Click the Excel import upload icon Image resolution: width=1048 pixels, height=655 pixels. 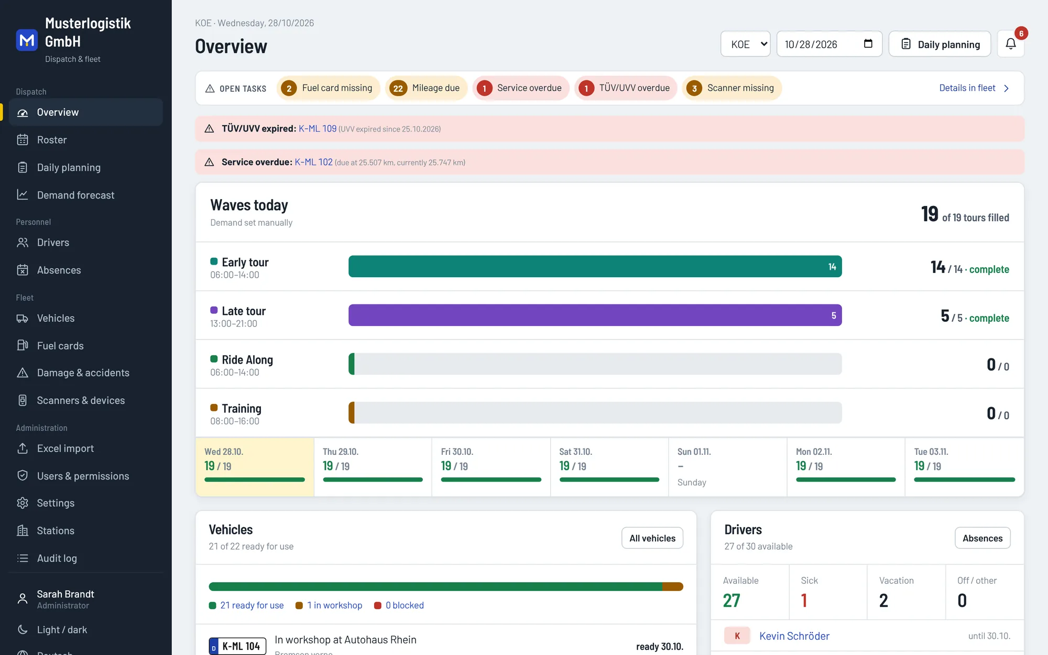(23, 449)
